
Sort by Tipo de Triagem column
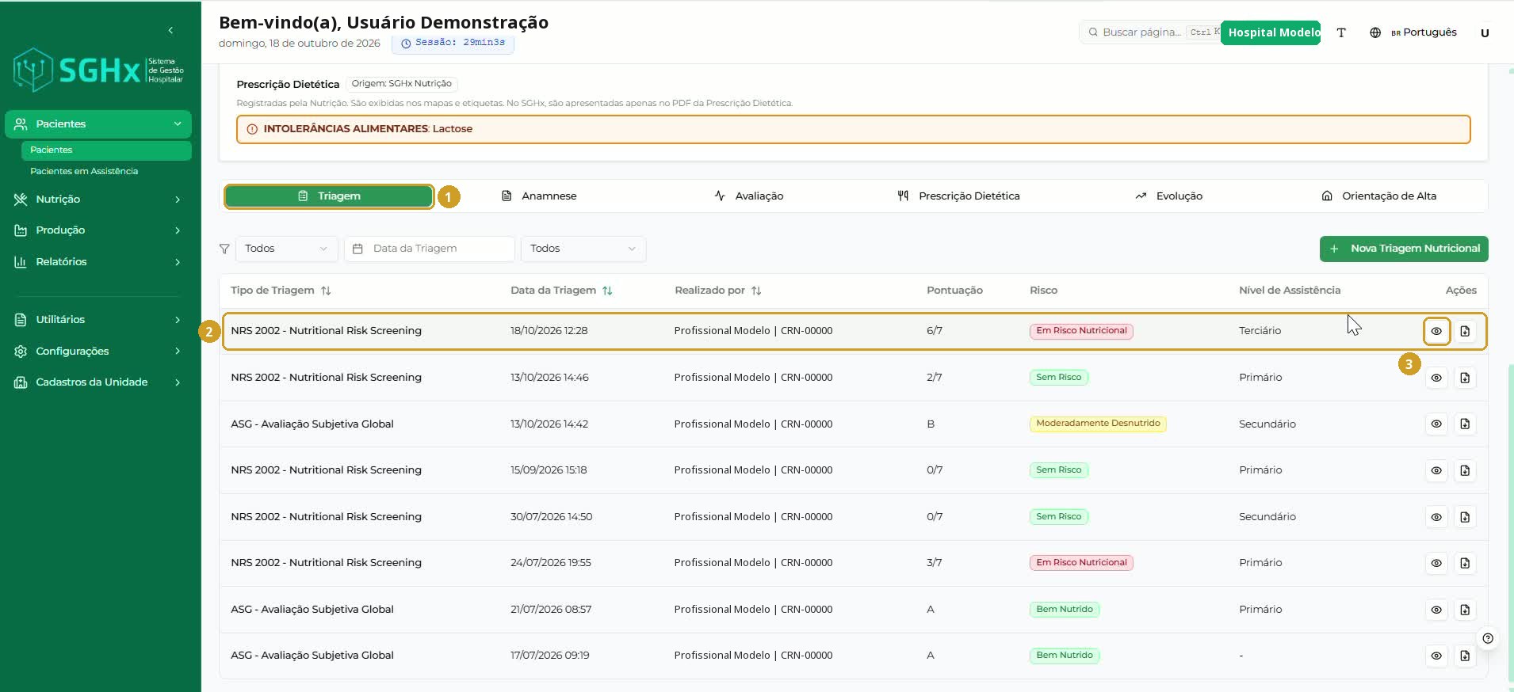point(326,291)
